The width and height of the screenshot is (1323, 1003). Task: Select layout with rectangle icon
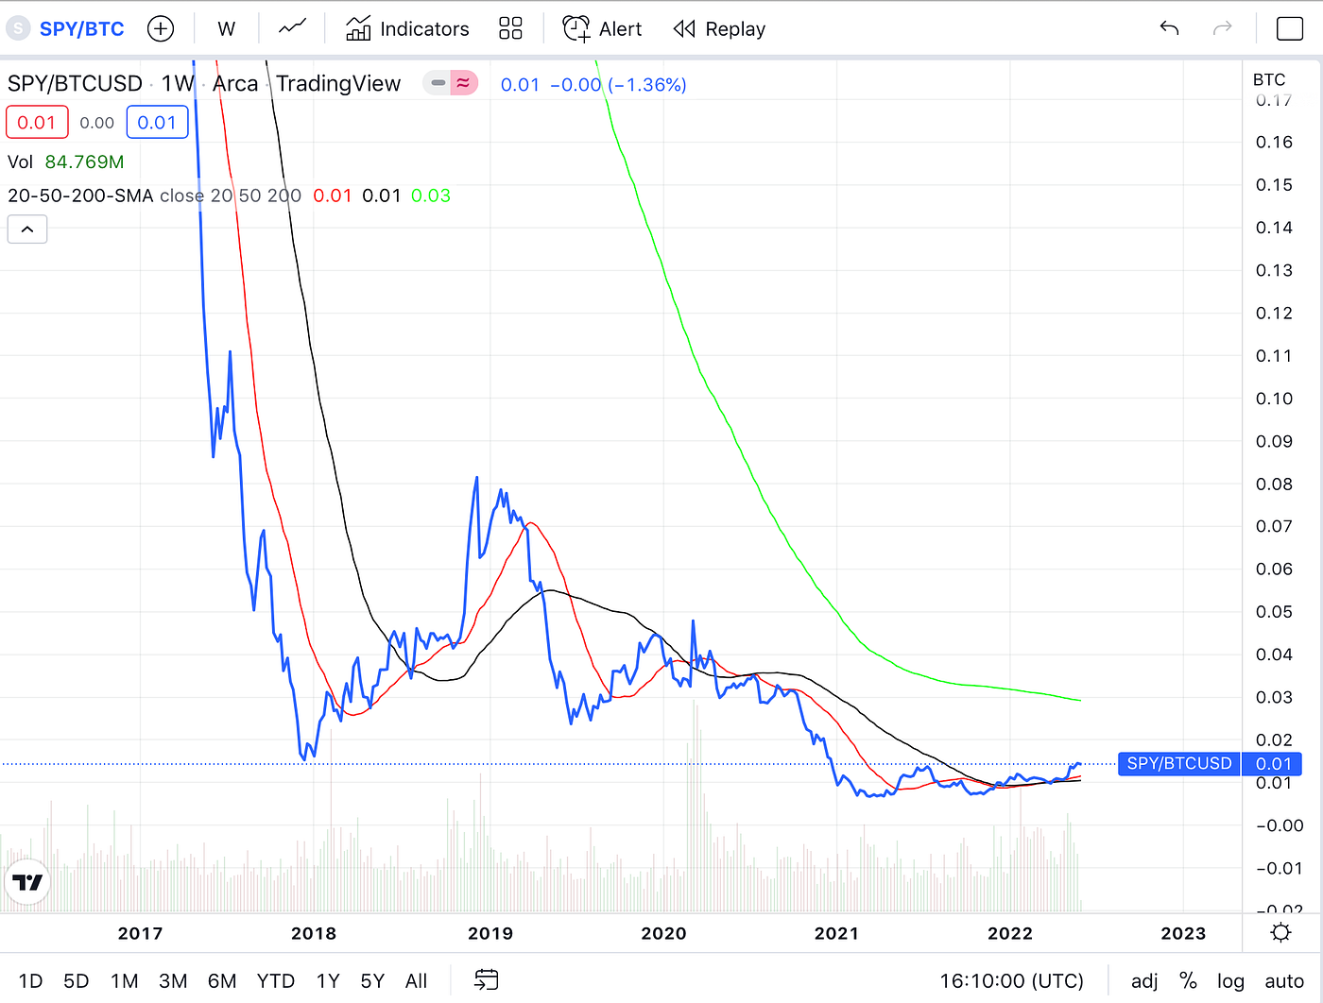pyautogui.click(x=1290, y=28)
